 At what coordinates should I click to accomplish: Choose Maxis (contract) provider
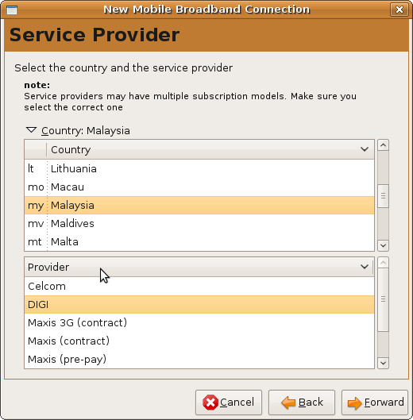click(199, 341)
